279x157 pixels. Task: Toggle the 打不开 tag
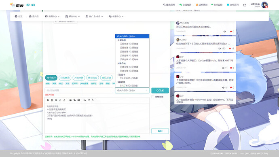pyautogui.click(x=75, y=83)
